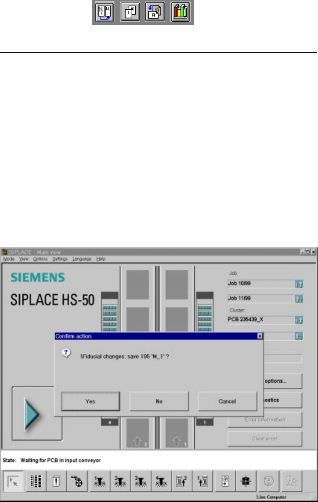Viewport: 318px width, 502px height.
Task: Click the Job 10/99 field
Action: click(x=261, y=284)
